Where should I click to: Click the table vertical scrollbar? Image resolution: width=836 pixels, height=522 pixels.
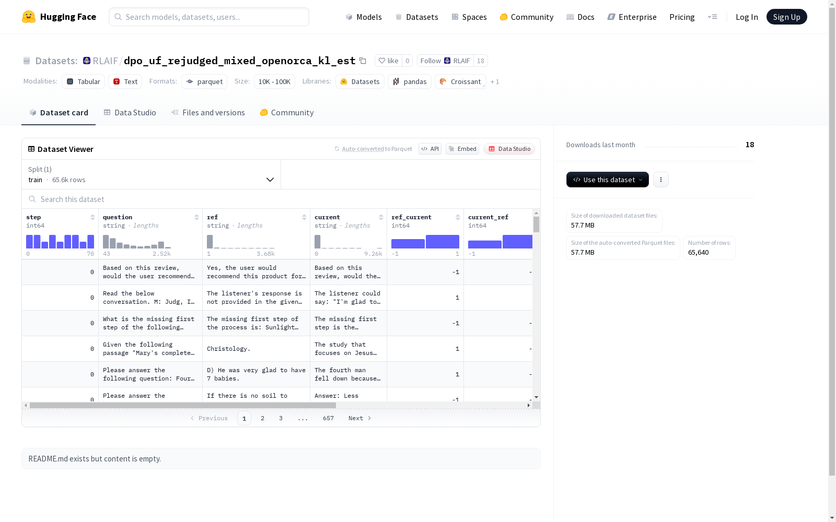coord(536,224)
